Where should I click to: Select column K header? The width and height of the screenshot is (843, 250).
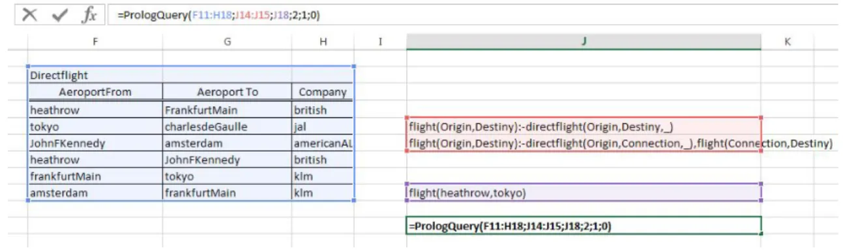(x=787, y=41)
